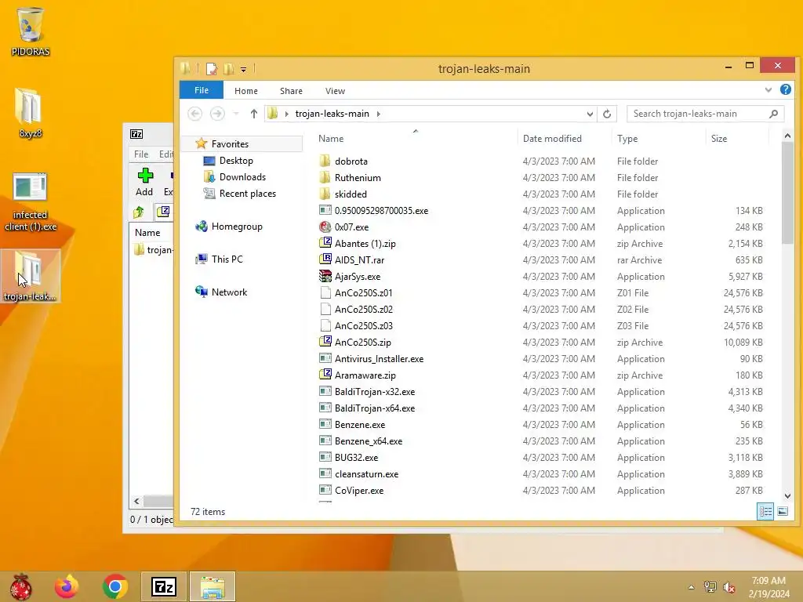Go forward with the Explorer forward arrow
The image size is (803, 602).
[217, 114]
